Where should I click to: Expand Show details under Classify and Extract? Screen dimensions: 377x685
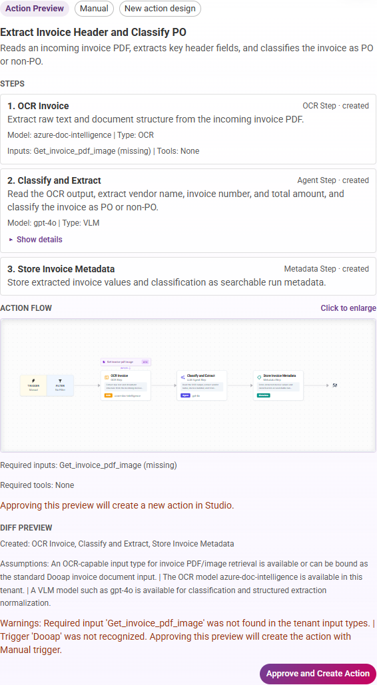[35, 240]
